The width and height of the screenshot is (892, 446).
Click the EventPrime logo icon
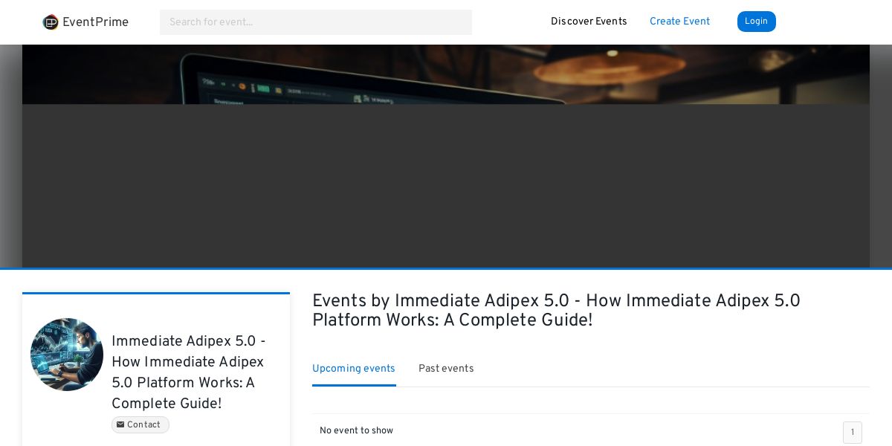click(x=51, y=22)
